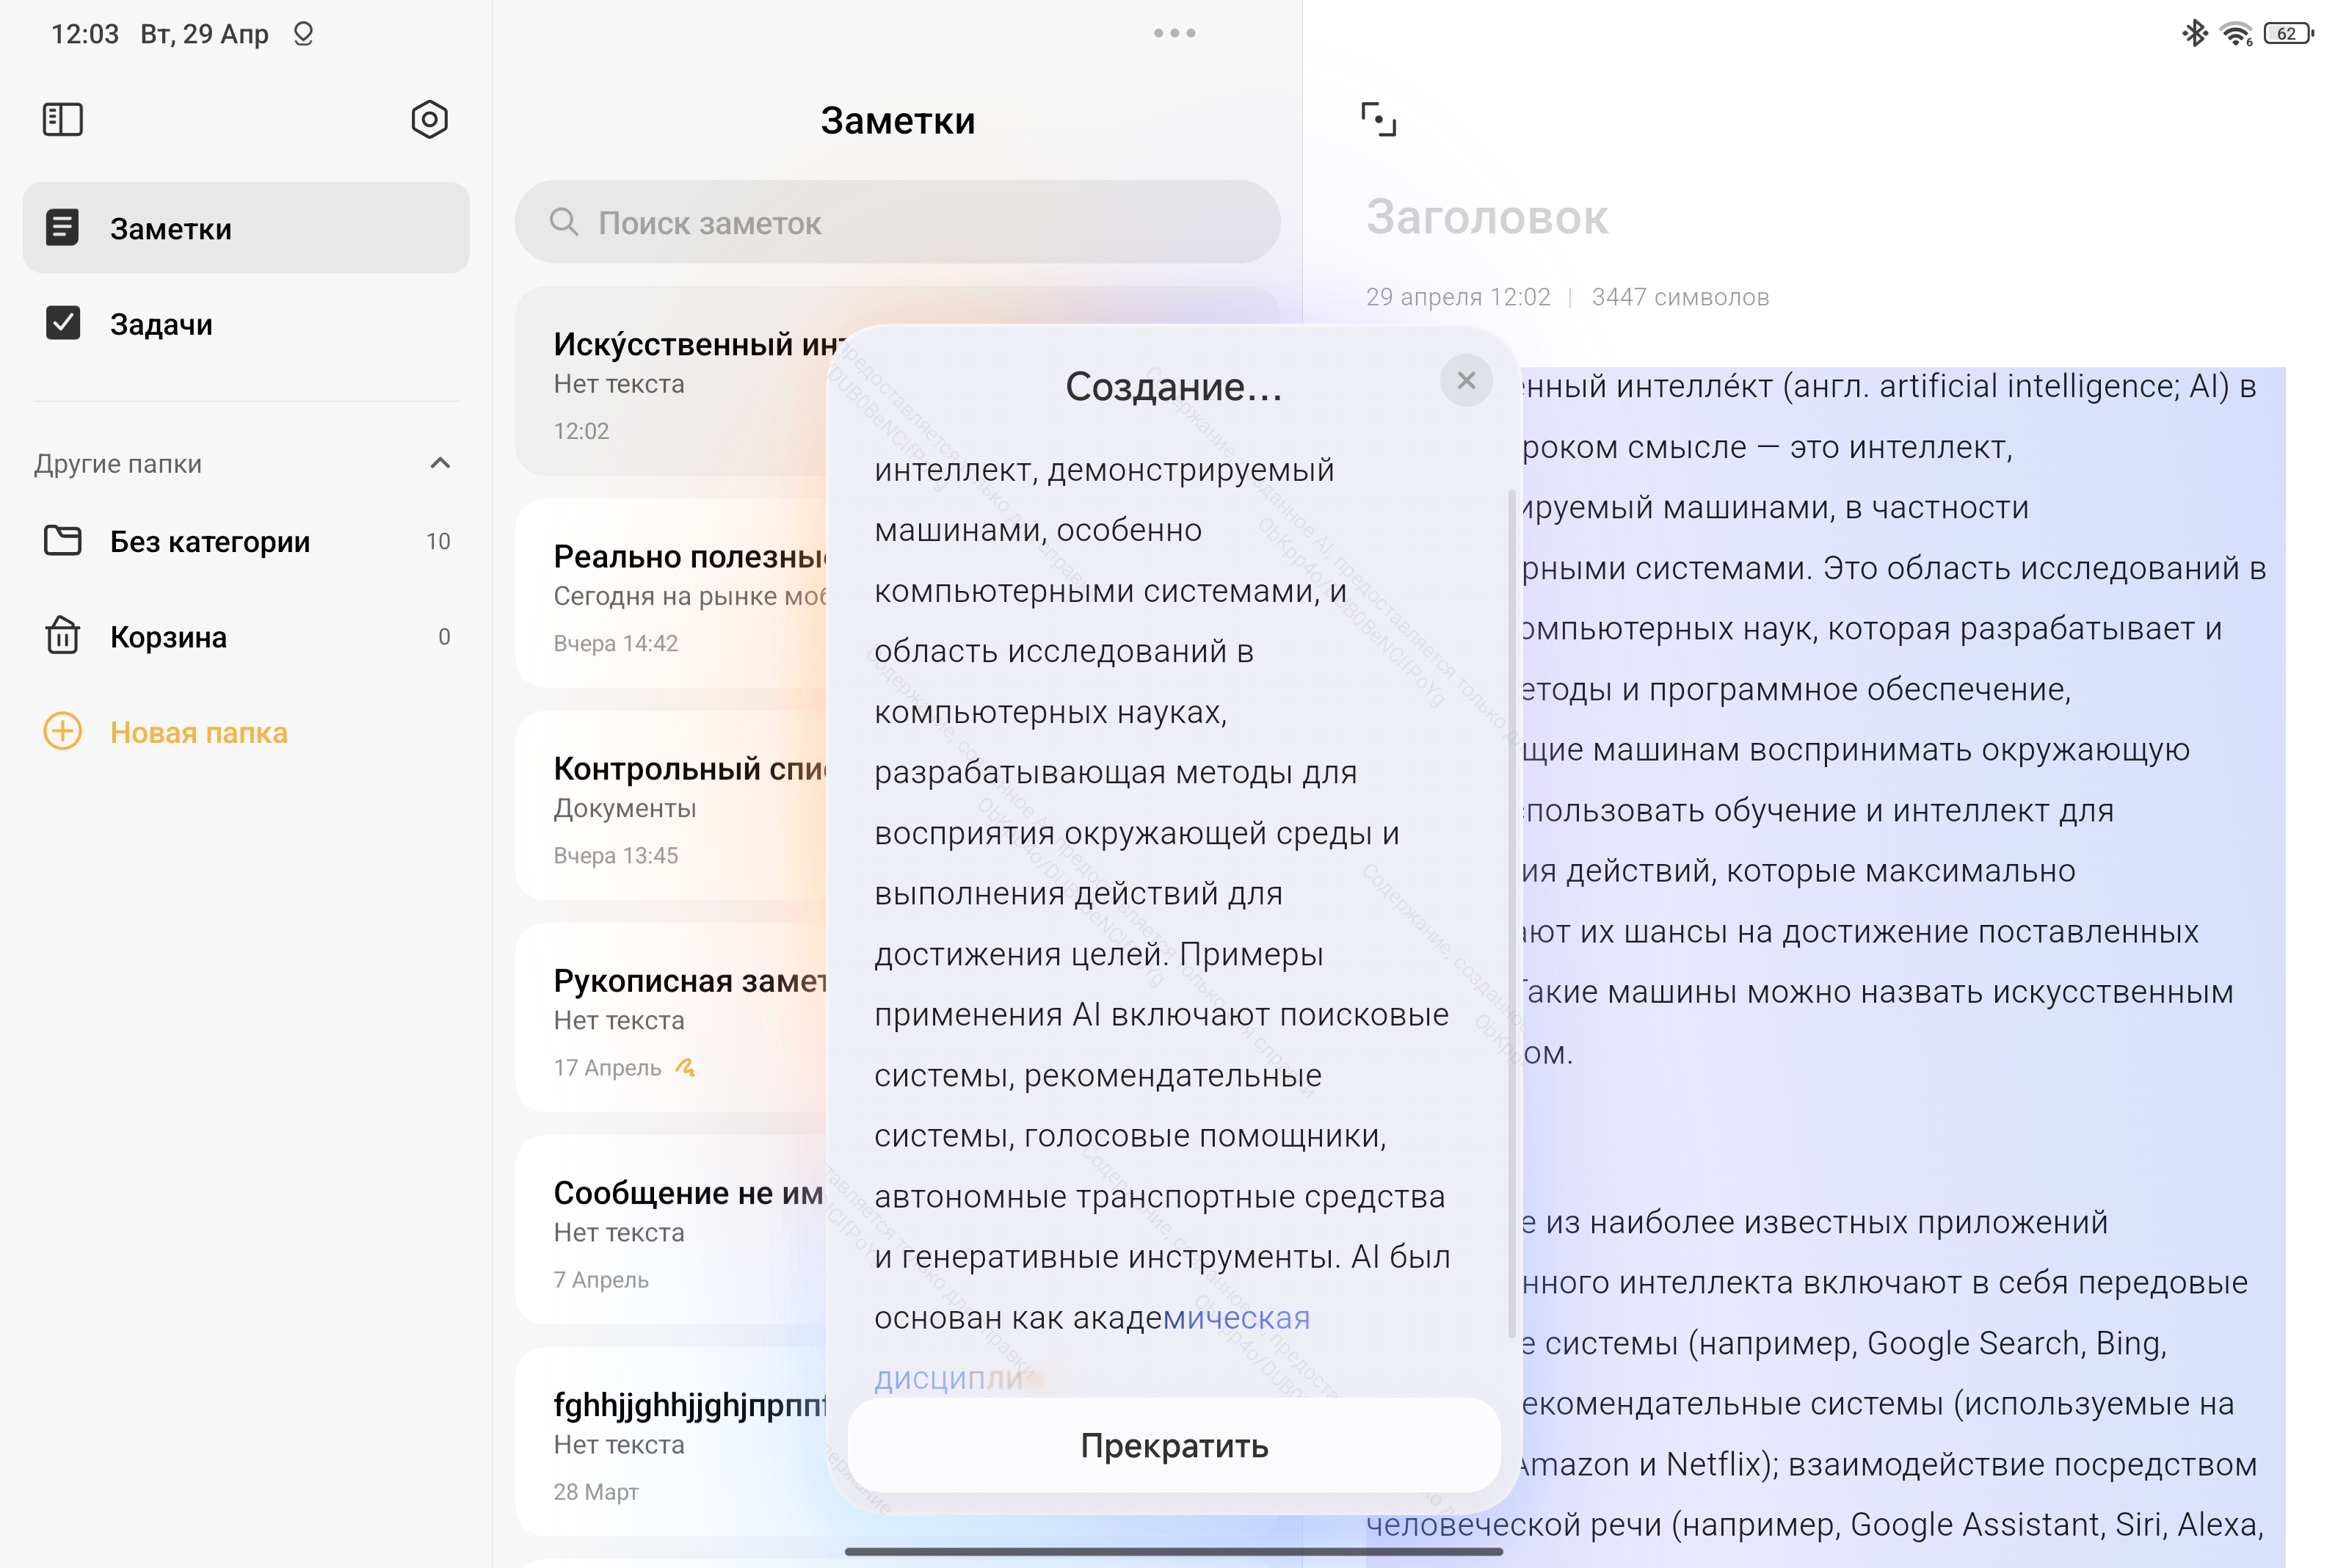The height and width of the screenshot is (1568, 2349).
Task: Open the three-dots menu at top
Action: click(x=1174, y=33)
